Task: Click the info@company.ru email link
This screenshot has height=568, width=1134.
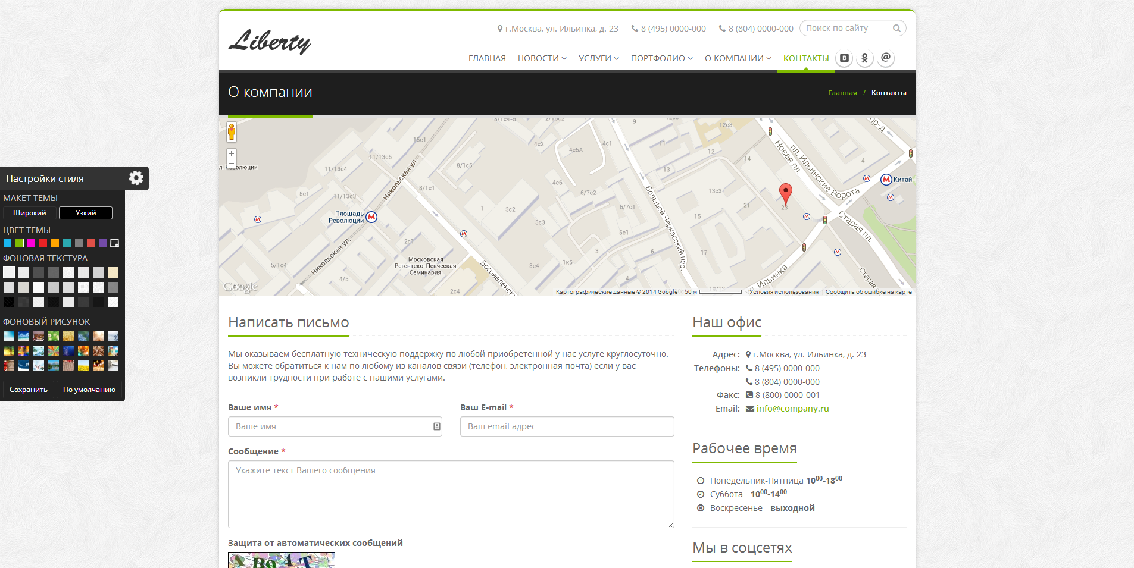Action: point(792,409)
